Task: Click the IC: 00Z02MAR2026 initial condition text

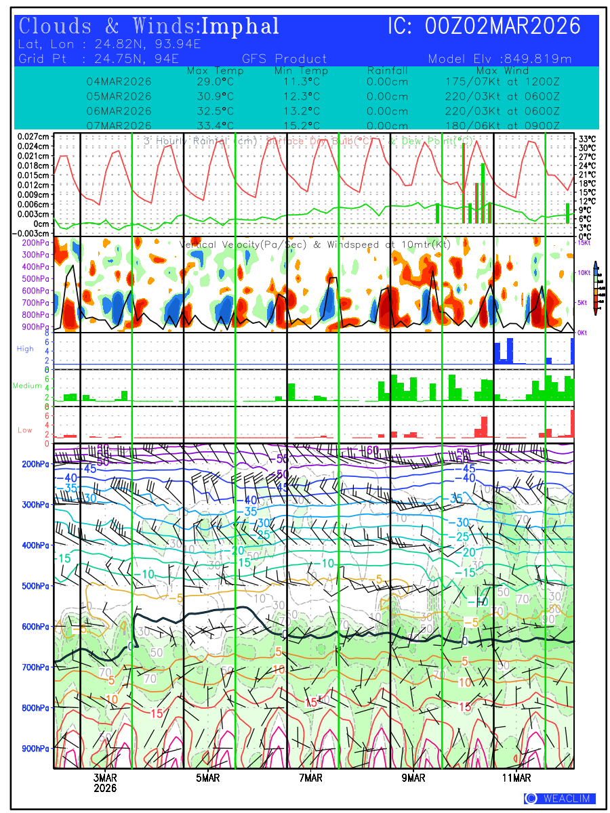Action: click(x=484, y=26)
